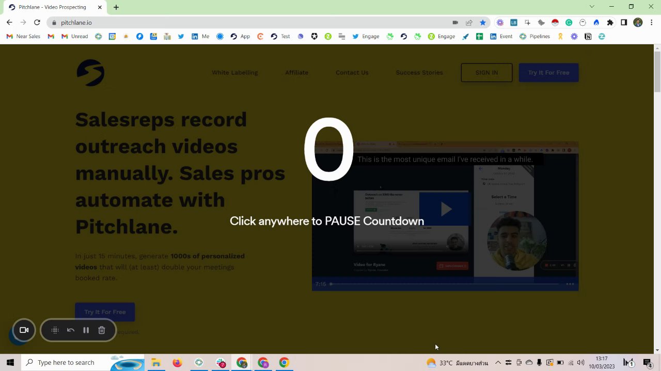Click the Grammarly extension icon
Viewport: 661px width, 371px height.
click(569, 23)
